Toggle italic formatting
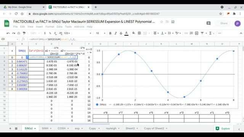This screenshot has height=137, width=244. 116,33
